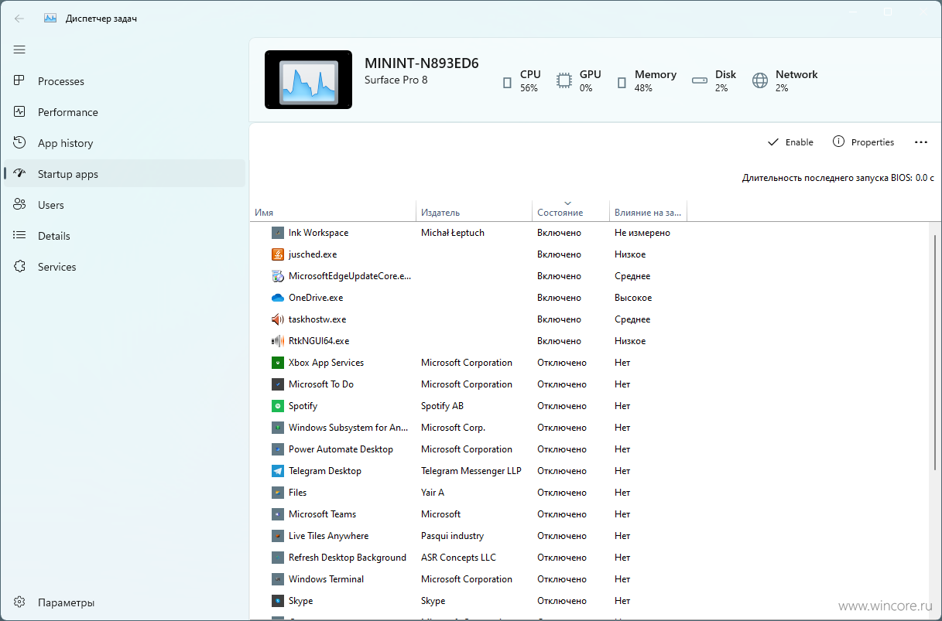Click Высокое impact for OneDrive.exe

pos(633,298)
